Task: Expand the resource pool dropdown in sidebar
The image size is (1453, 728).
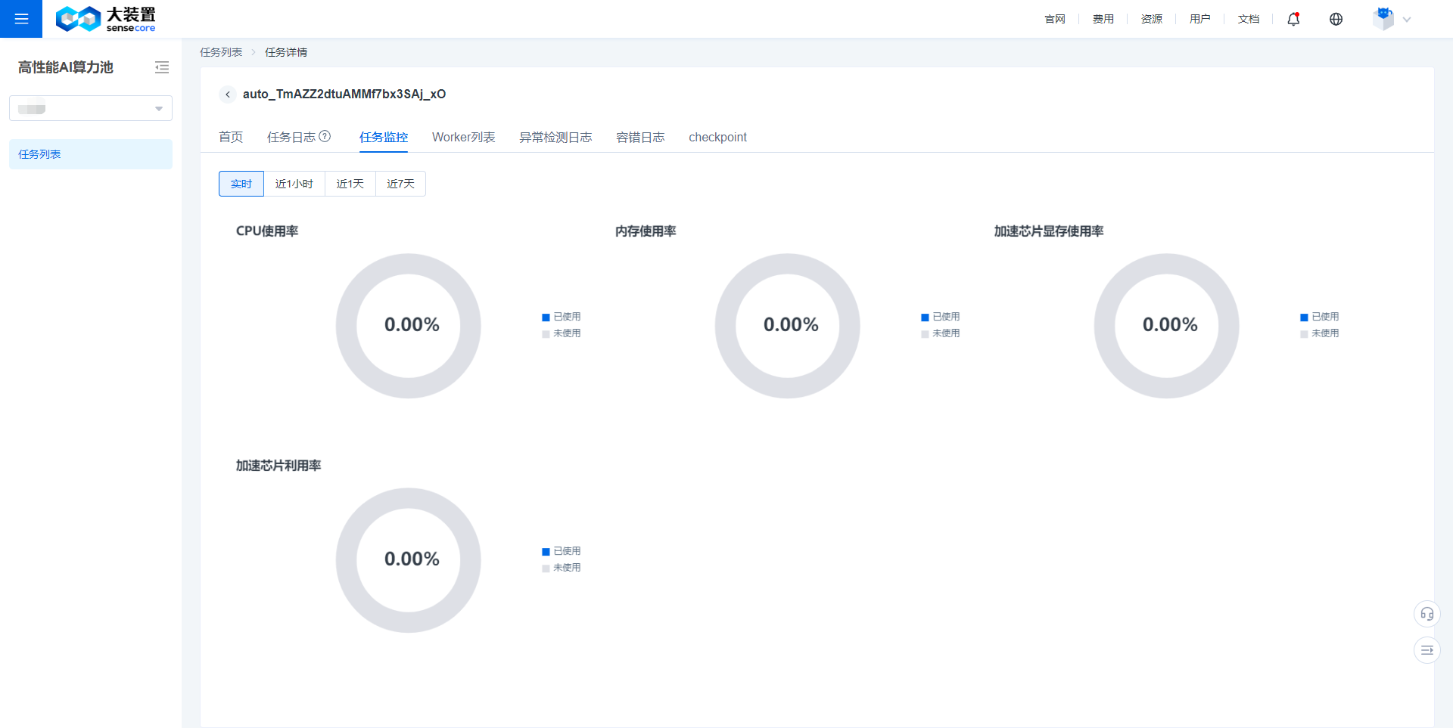Action: coord(91,108)
